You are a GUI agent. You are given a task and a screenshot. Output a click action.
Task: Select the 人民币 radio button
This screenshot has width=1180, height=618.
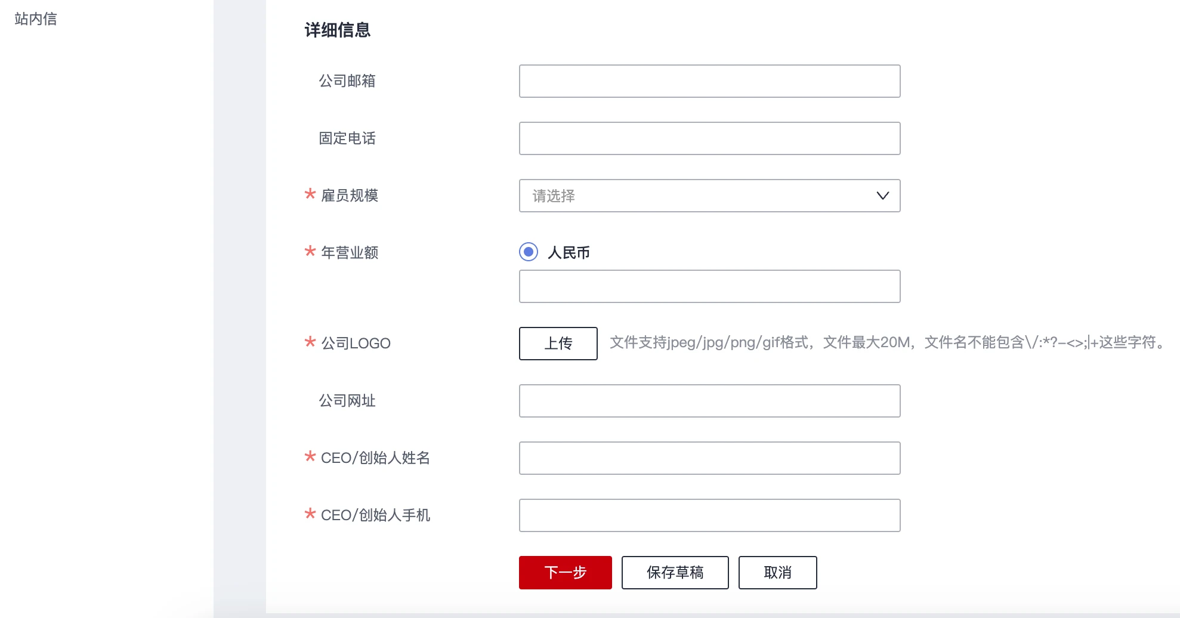pyautogui.click(x=529, y=252)
